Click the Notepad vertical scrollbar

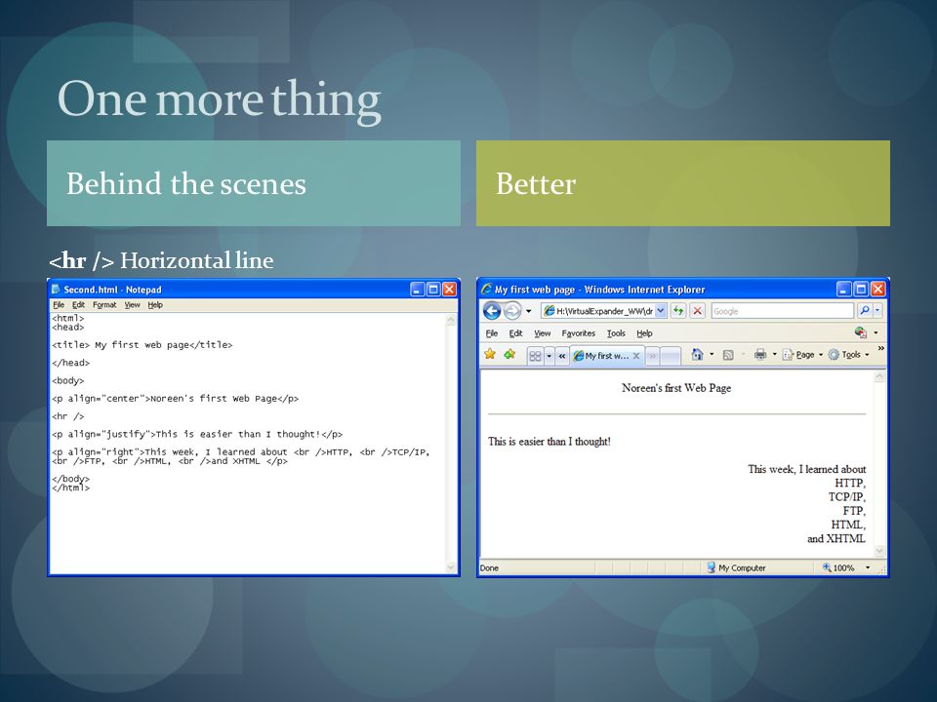[451, 443]
